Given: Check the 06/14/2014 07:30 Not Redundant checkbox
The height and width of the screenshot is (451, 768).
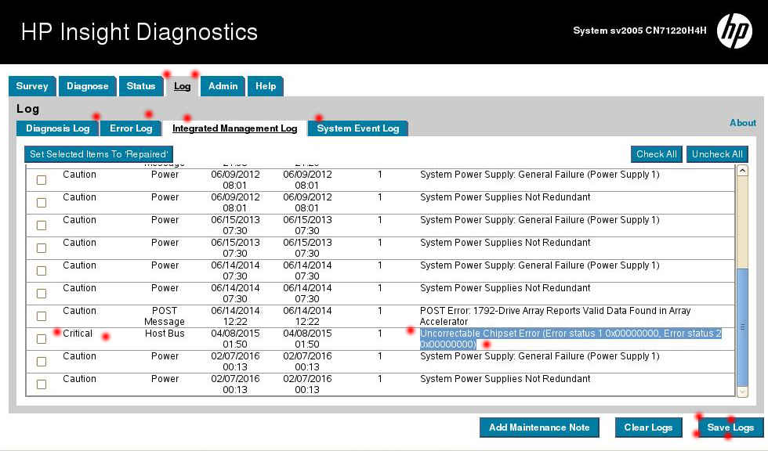Looking at the screenshot, I should tap(42, 294).
